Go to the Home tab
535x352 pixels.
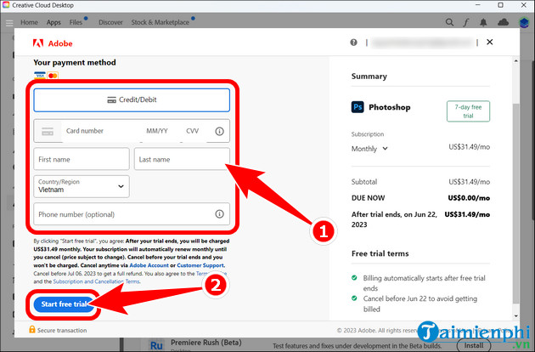point(29,22)
